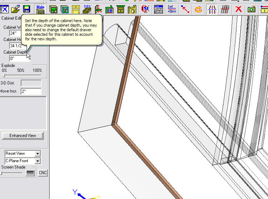Click the Def... +Item button
Screen dimensions: 268x199
pos(172,9)
